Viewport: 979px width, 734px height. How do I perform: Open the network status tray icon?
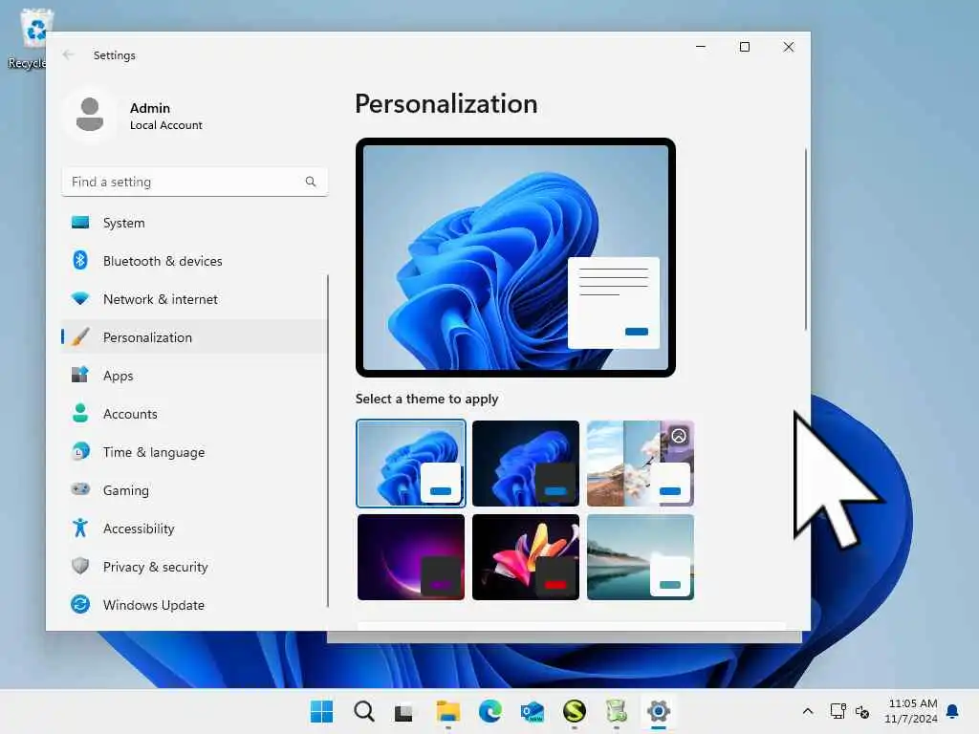coord(838,711)
